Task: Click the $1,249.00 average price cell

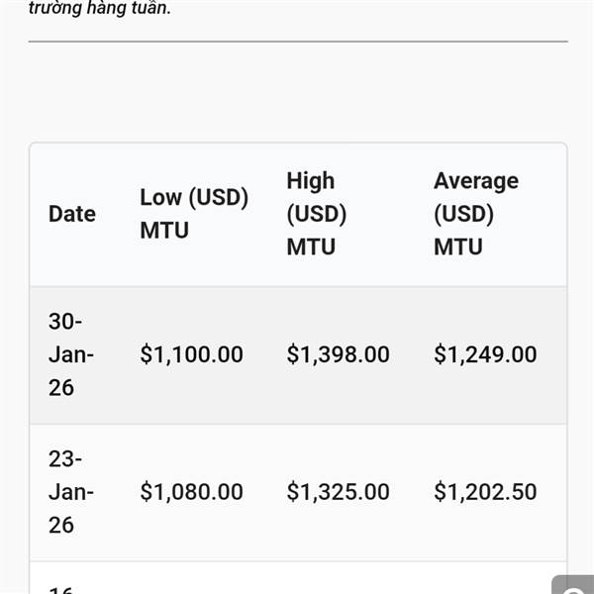Action: [485, 354]
